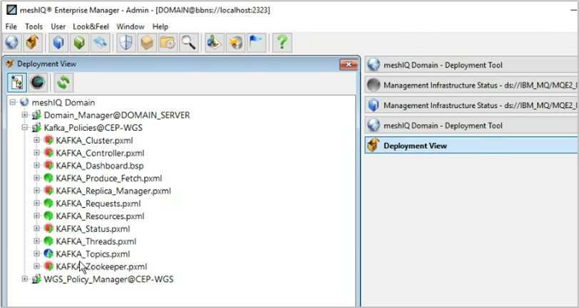Viewport: 579px width, 308px height.
Task: Open Management Infrastructure Status tab with blue cube
Action: (471, 105)
